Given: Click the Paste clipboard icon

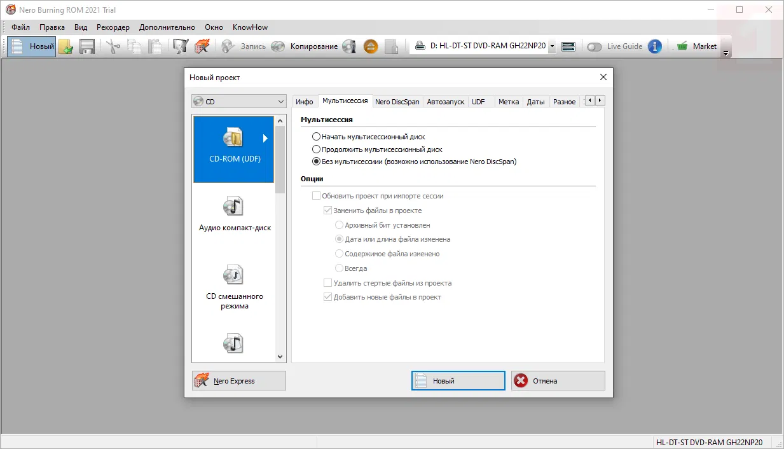Looking at the screenshot, I should point(155,46).
